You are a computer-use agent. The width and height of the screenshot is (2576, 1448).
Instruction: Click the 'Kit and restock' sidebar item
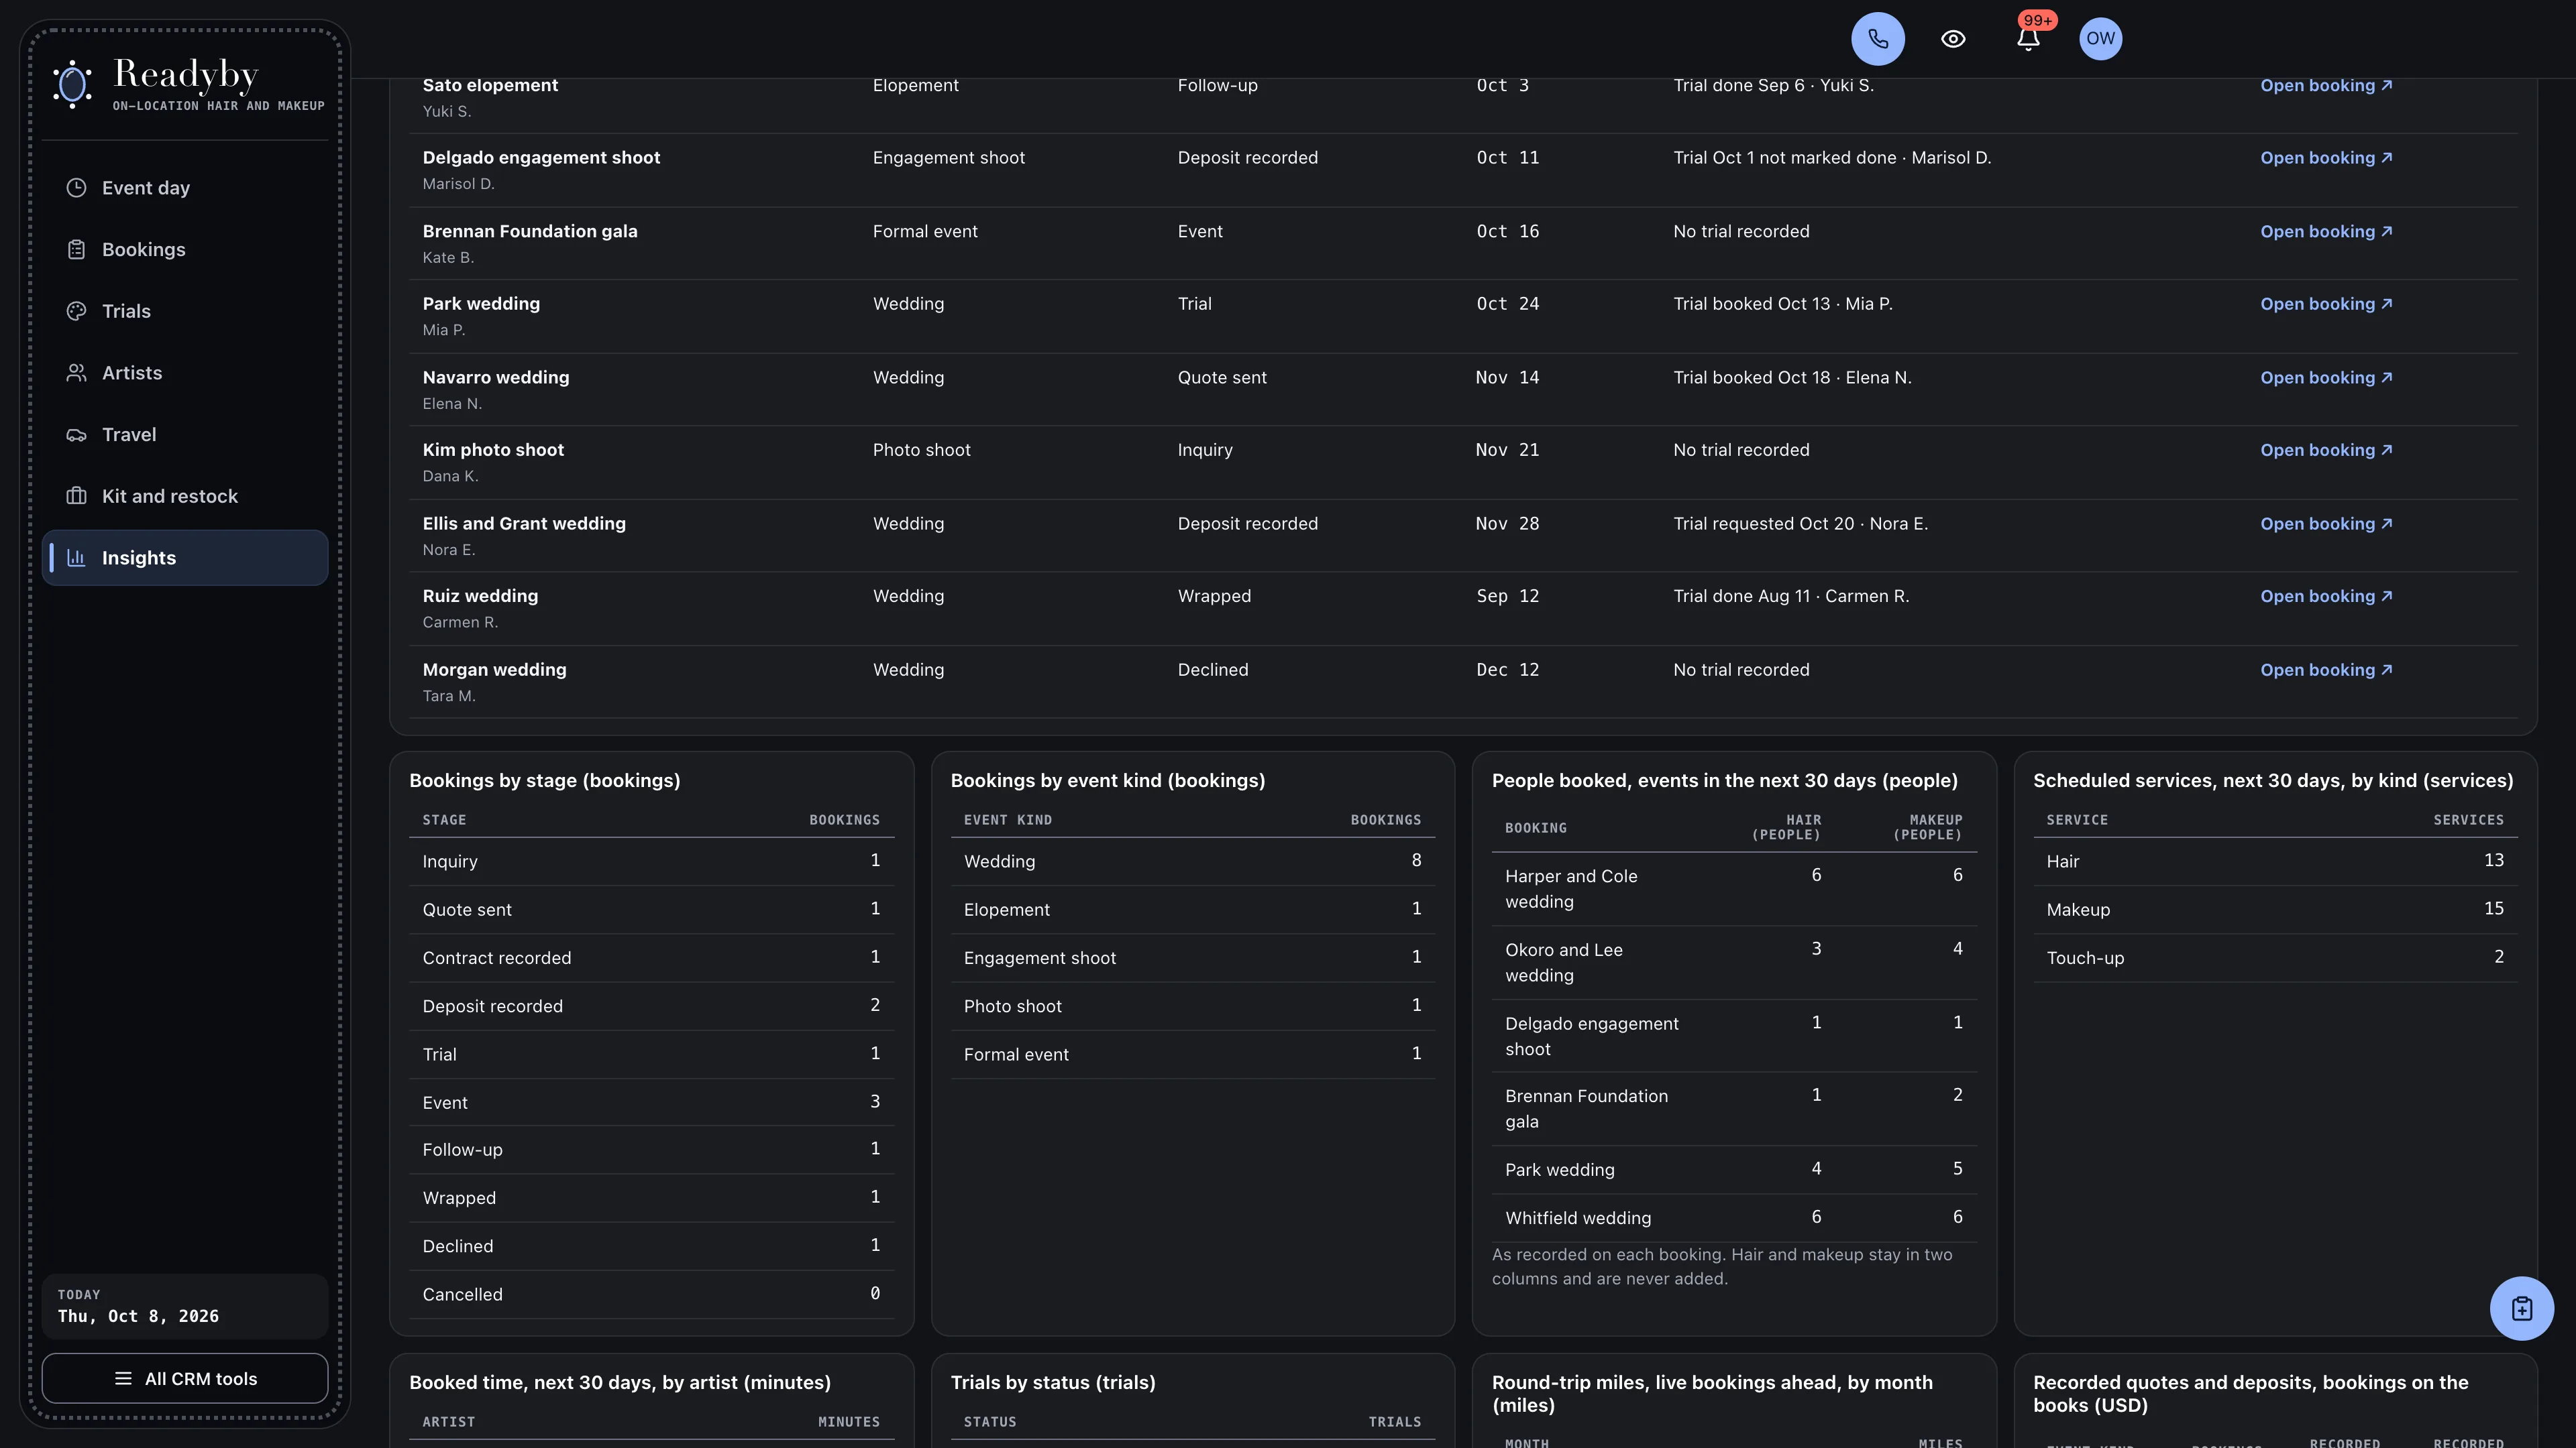pos(185,497)
